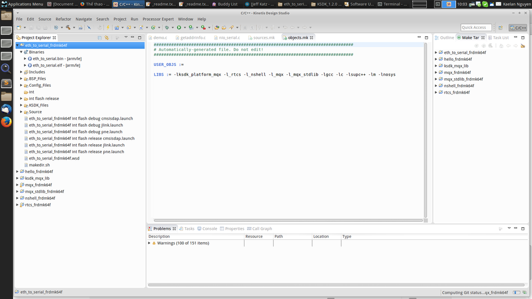The height and width of the screenshot is (299, 532).
Task: Switch to Terminal window in taskbar
Action: click(x=392, y=4)
